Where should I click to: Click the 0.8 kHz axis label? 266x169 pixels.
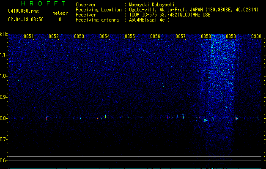point(3,118)
